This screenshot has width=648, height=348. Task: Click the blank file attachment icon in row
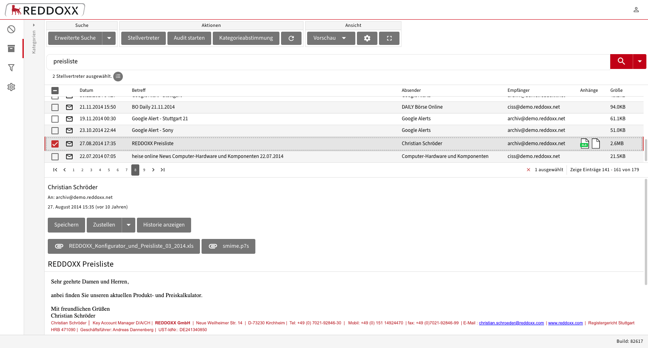coord(596,144)
